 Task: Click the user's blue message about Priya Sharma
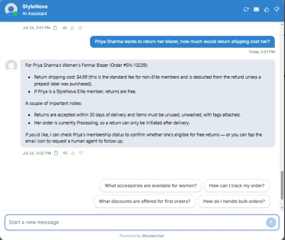[182, 41]
